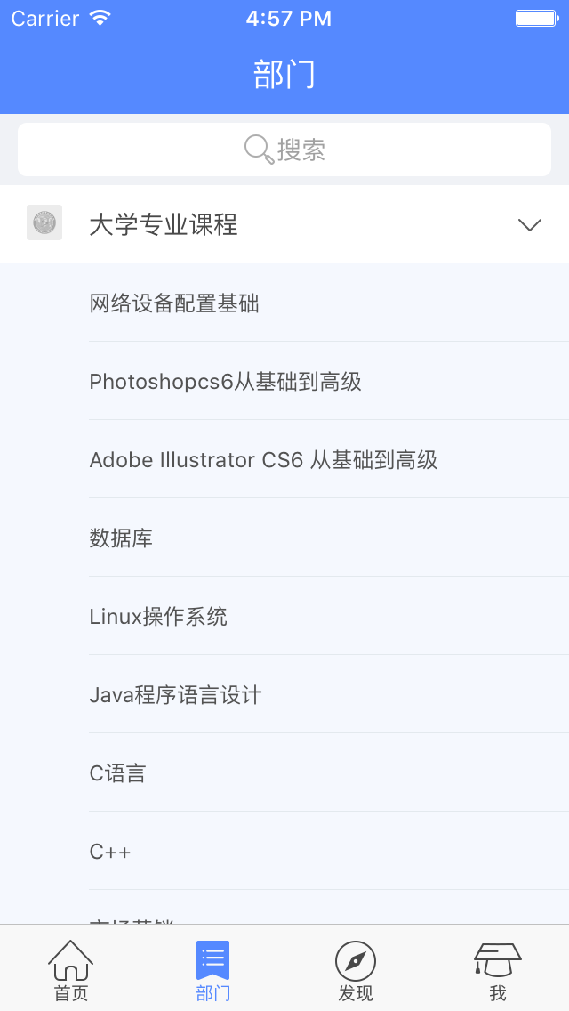Open the 网络设备配置基础 course
The image size is (569, 1011).
174,303
